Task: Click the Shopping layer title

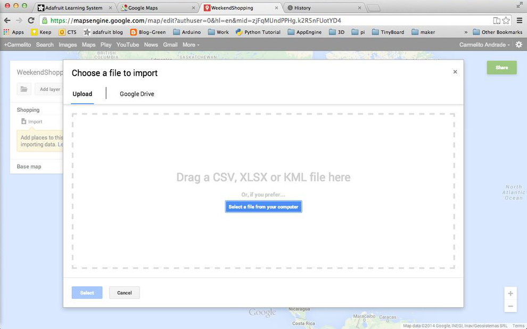Action: (x=28, y=110)
